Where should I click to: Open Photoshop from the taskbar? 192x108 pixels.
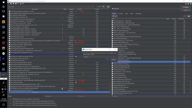pyautogui.click(x=3, y=69)
